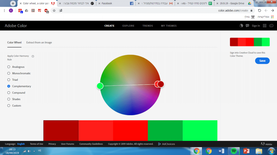Open the purple C profile avatar
Viewport: 277px width, 155px height.
pyautogui.click(x=11, y=10)
